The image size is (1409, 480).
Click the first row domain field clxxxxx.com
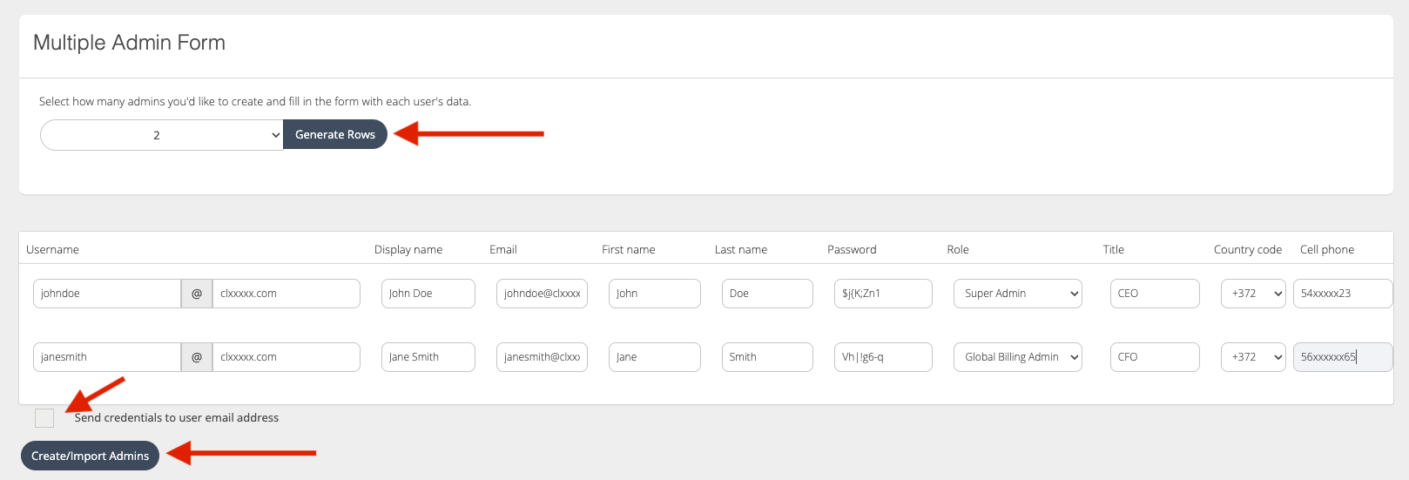tap(286, 294)
